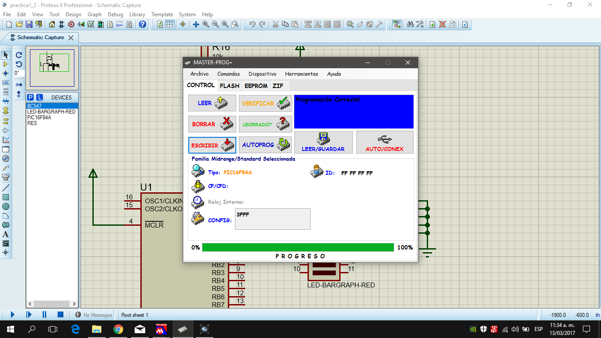Open Ayuda menu in MASTER-PROG+

334,74
